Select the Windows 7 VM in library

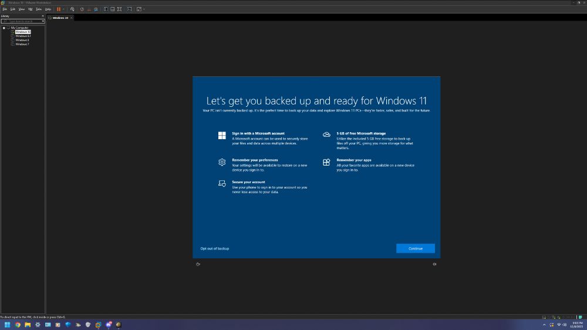[x=22, y=44]
